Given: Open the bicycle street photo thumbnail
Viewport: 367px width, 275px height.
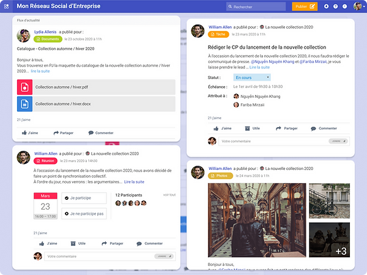Looking at the screenshot, I should (x=329, y=201).
